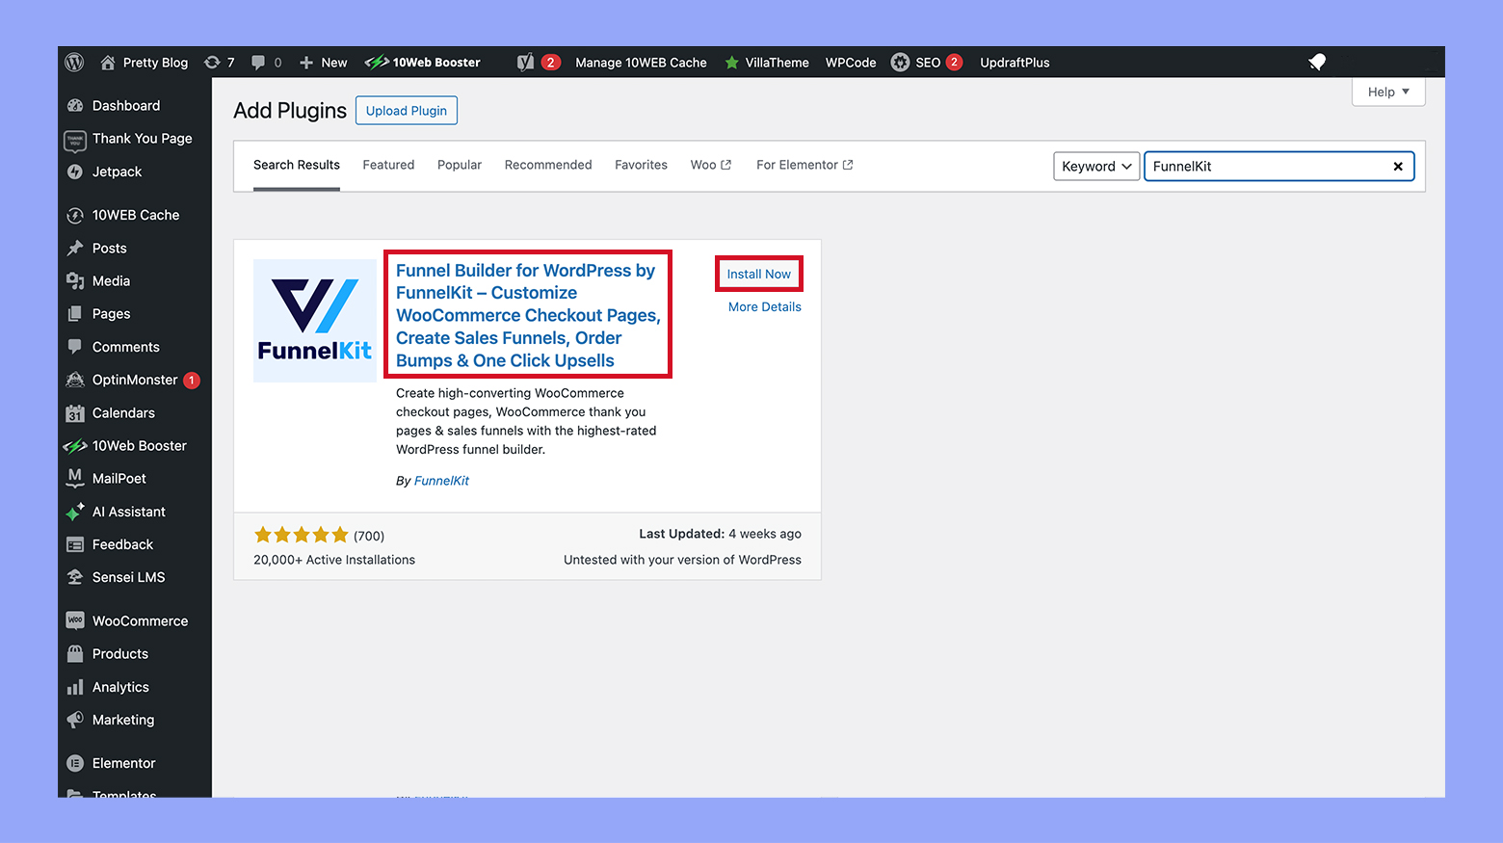Click the WordPress logo in the admin bar

74,62
